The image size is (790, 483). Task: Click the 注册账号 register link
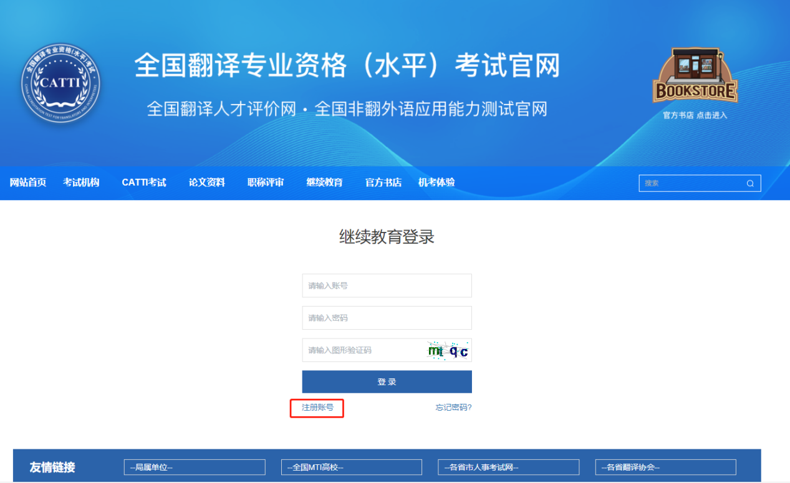click(317, 408)
